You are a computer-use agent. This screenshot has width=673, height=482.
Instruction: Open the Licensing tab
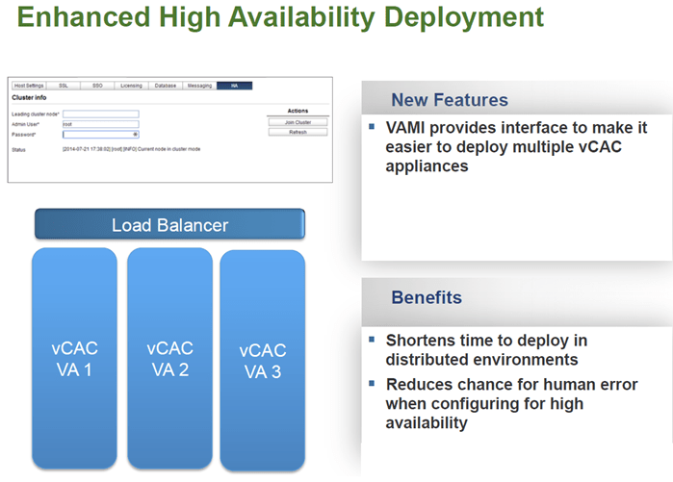pyautogui.click(x=132, y=86)
